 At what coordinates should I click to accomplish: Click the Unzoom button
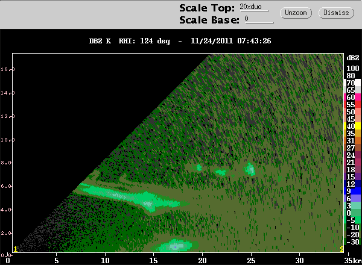tap(296, 13)
